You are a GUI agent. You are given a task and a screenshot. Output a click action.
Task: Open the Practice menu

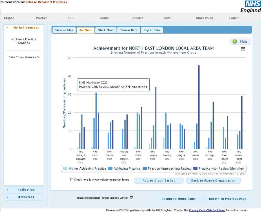click(x=41, y=18)
